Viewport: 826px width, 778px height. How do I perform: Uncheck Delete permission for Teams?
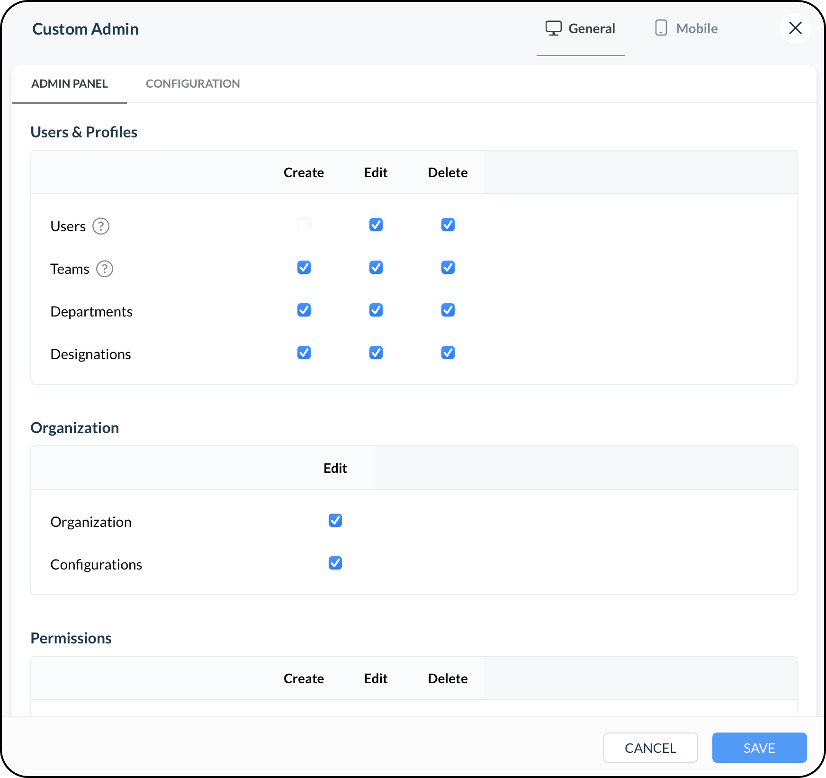(x=448, y=267)
